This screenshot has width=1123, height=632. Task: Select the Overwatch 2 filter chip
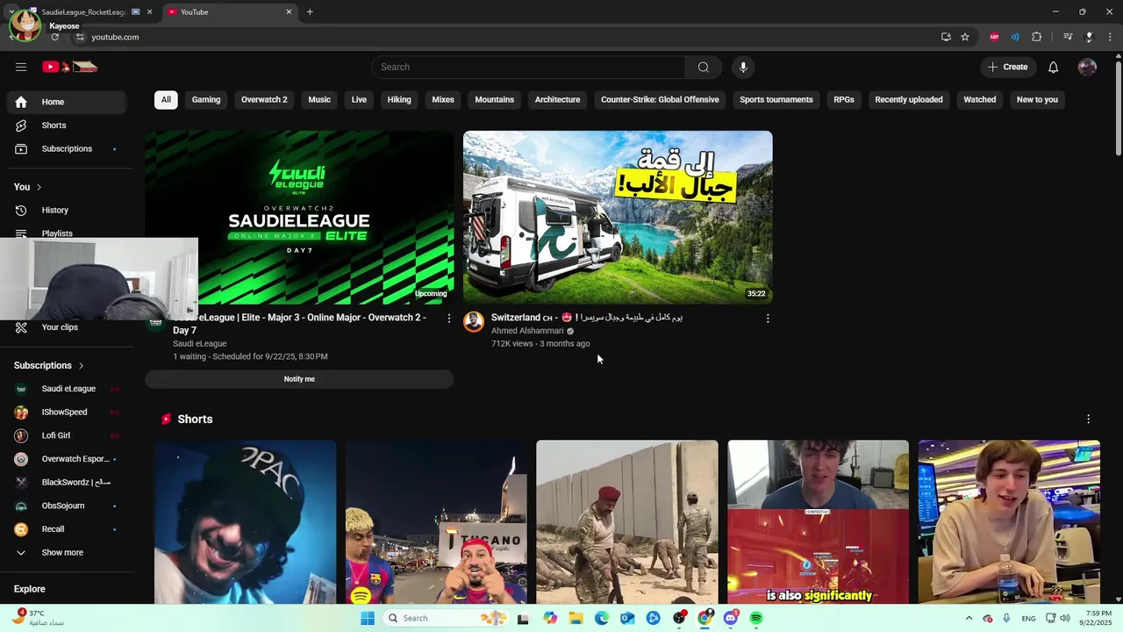tap(264, 100)
